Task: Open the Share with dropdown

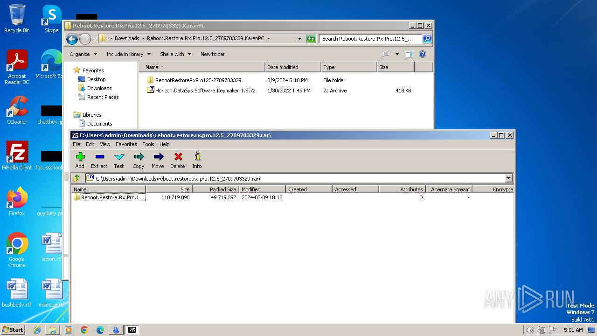Action: 175,54
